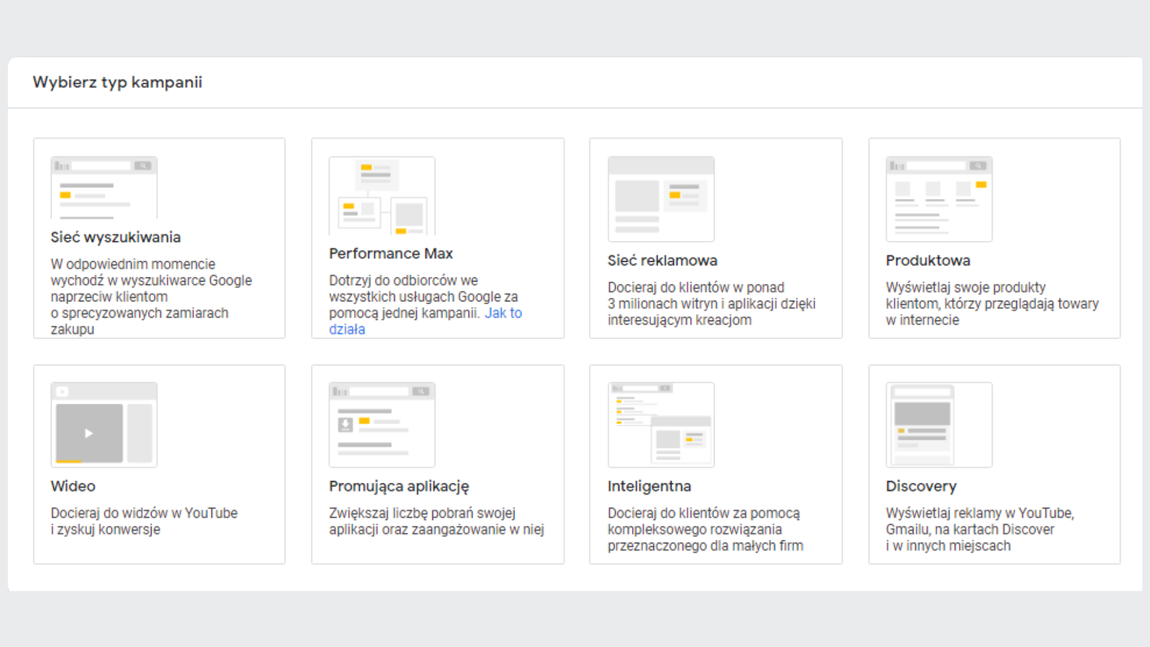The height and width of the screenshot is (647, 1150).
Task: Click the Inteligentna campaign illustration icon
Action: tap(661, 425)
